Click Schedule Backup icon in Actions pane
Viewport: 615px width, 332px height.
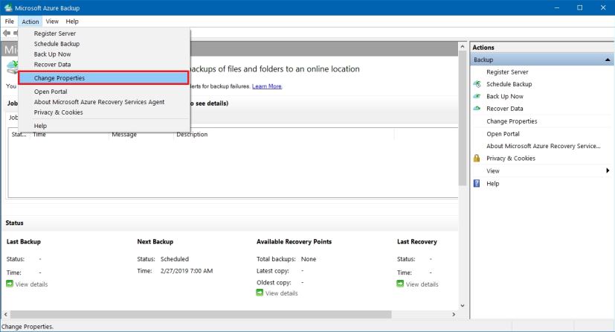pyautogui.click(x=477, y=84)
